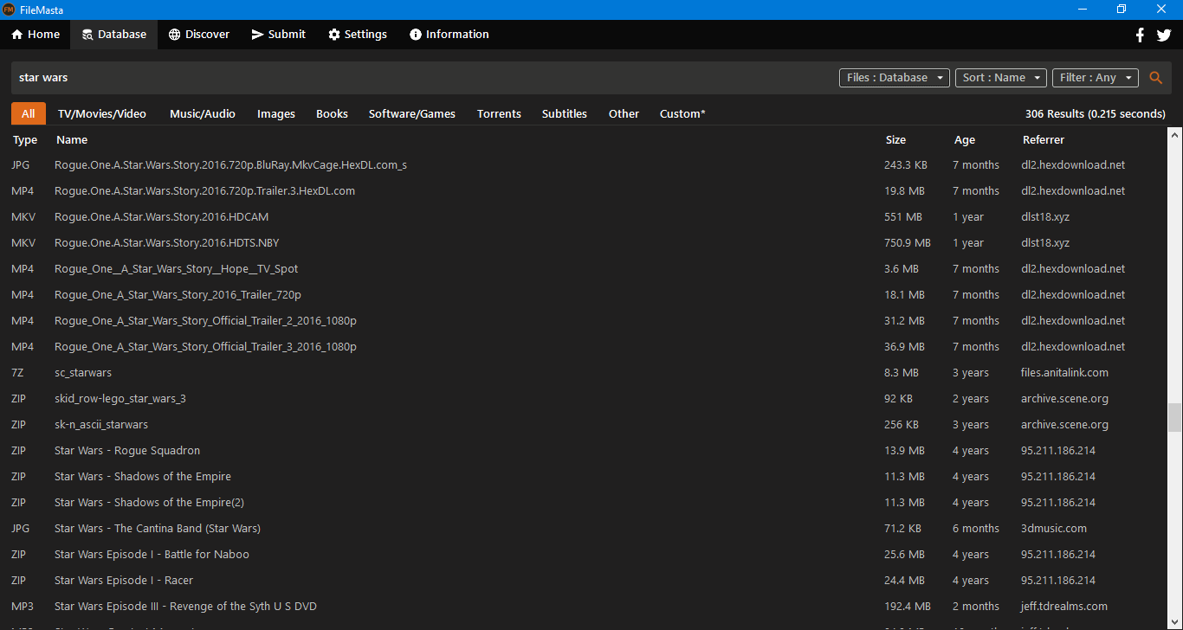Select Official_Trailer_2_2016_1080p file row
Viewport: 1183px width, 630px height.
[x=584, y=321]
